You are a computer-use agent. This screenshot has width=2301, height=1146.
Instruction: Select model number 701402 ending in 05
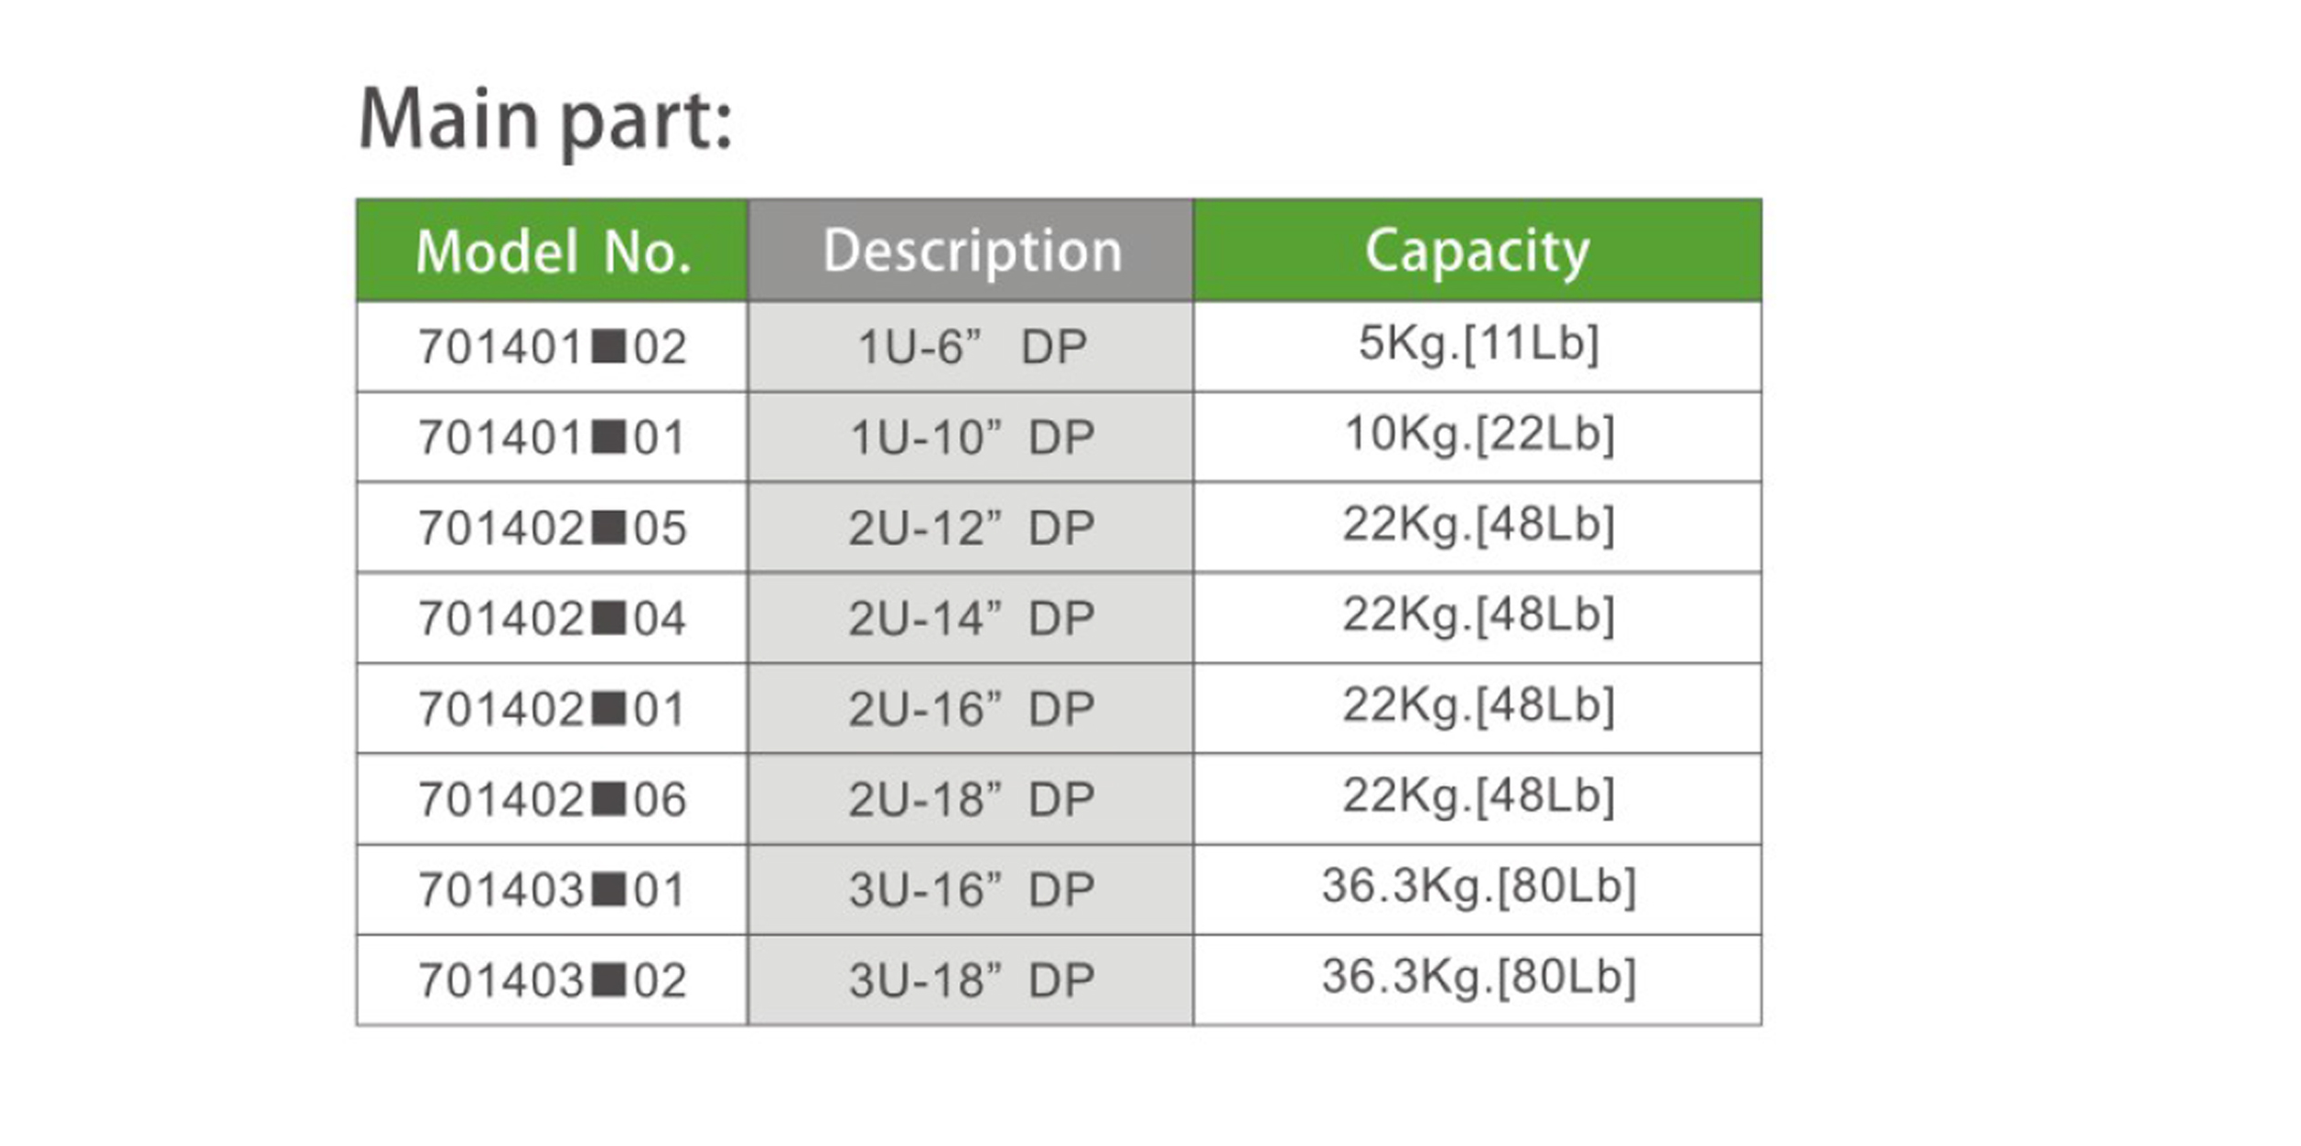coord(552,529)
